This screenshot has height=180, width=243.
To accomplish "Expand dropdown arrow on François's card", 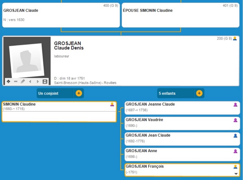I will point(235,174).
